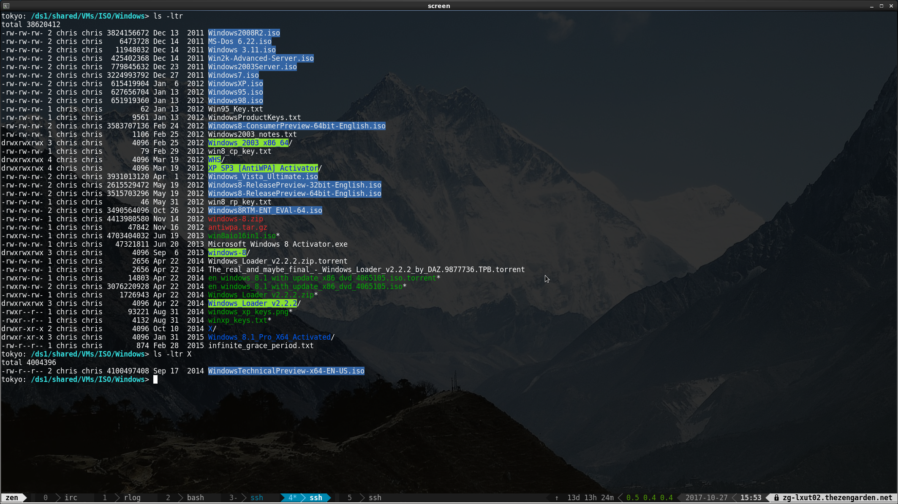Click the red windows-8.zip filename

[235, 219]
